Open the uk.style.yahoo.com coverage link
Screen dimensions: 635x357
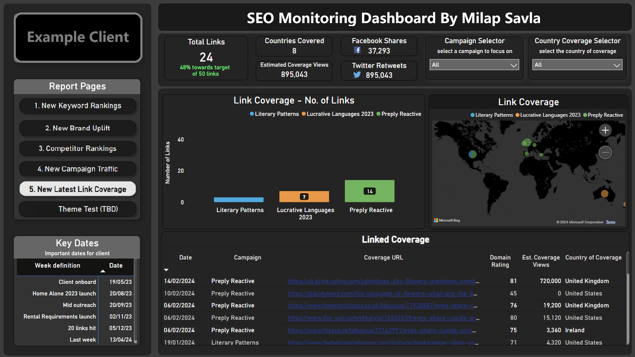click(383, 281)
